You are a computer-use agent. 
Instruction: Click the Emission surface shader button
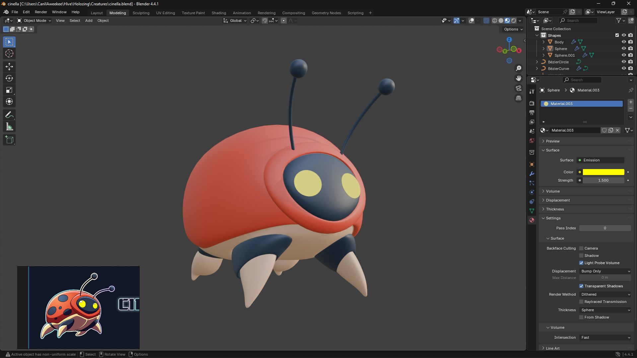[601, 160]
